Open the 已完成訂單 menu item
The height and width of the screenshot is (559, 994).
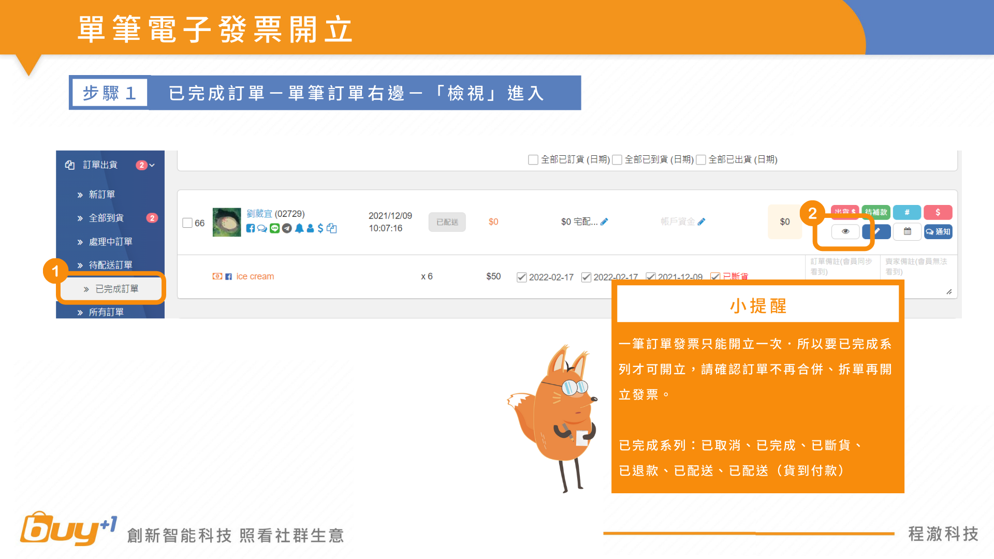pos(116,289)
